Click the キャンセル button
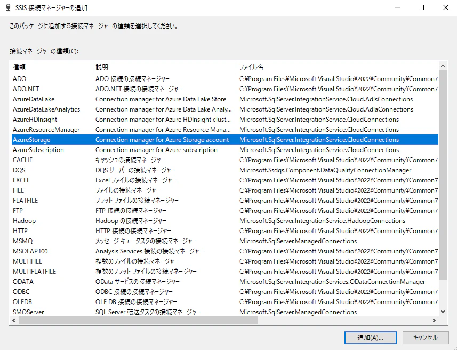The height and width of the screenshot is (350, 457). pyautogui.click(x=425, y=337)
